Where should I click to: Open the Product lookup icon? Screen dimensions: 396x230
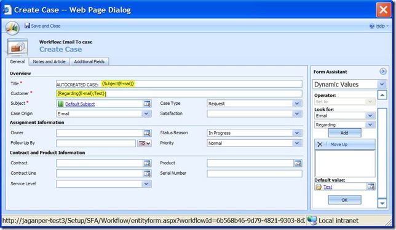coord(298,163)
